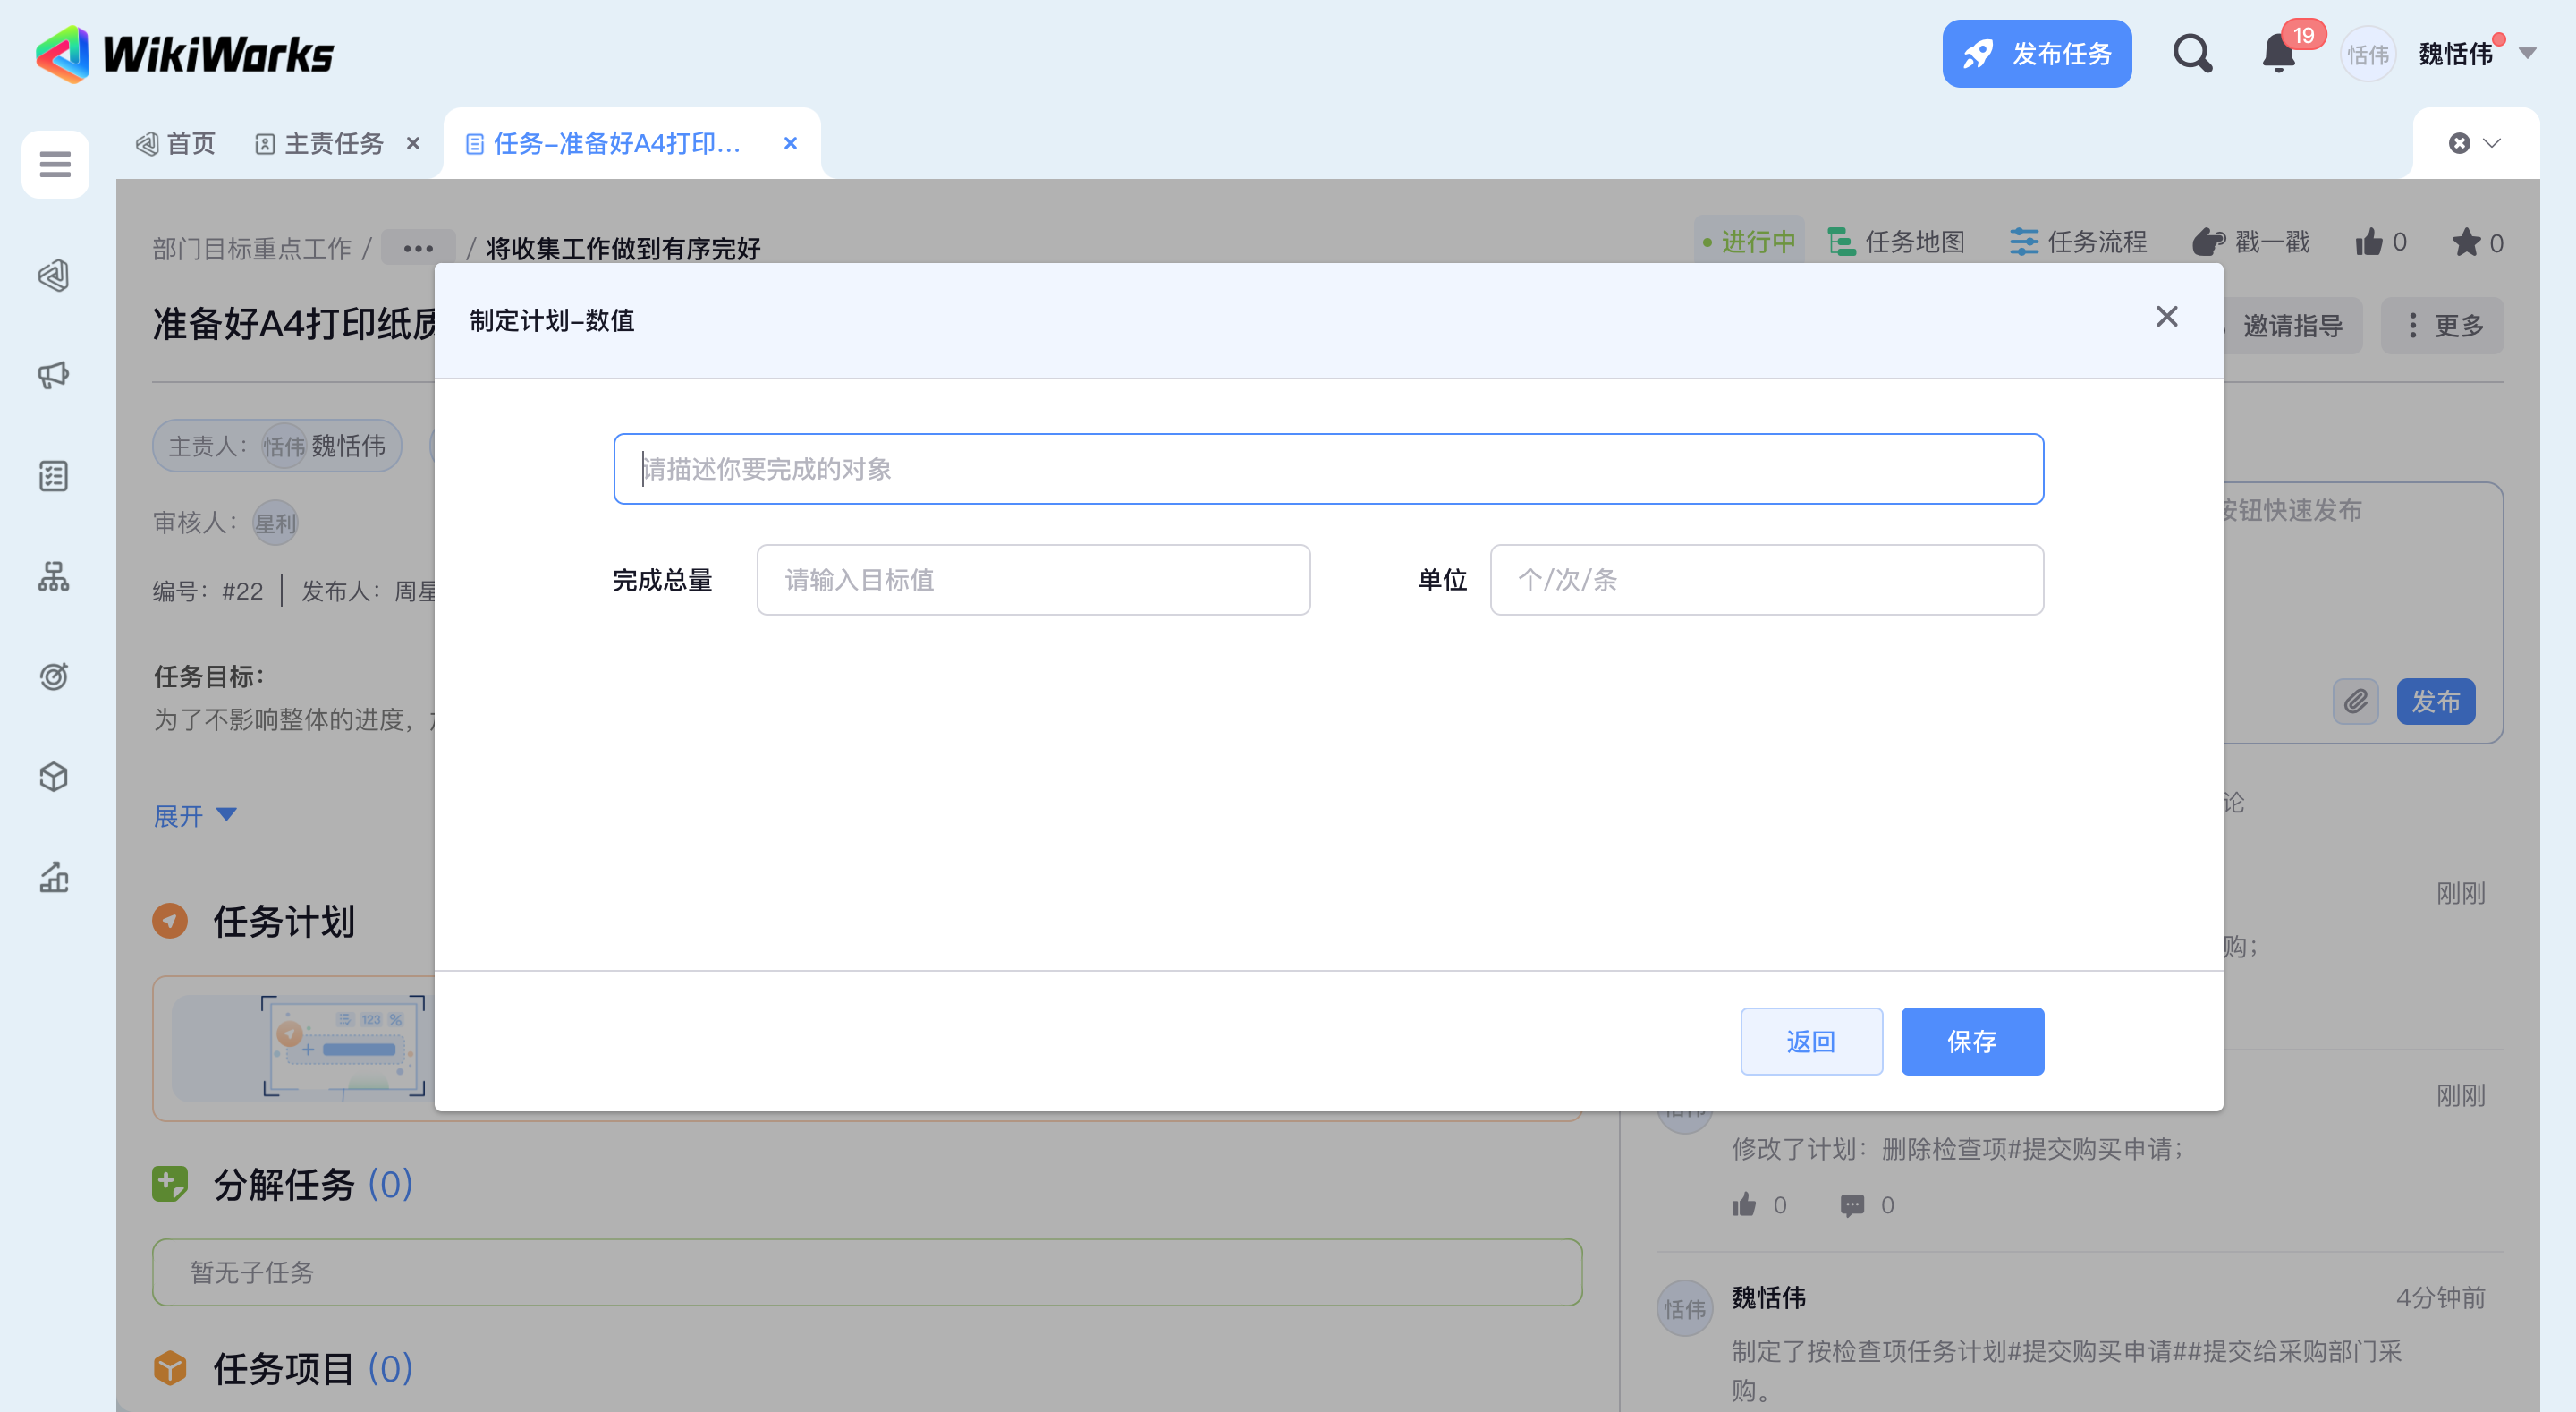Open the cube projects sidebar icon
Viewport: 2576px width, 1412px height.
tap(54, 777)
